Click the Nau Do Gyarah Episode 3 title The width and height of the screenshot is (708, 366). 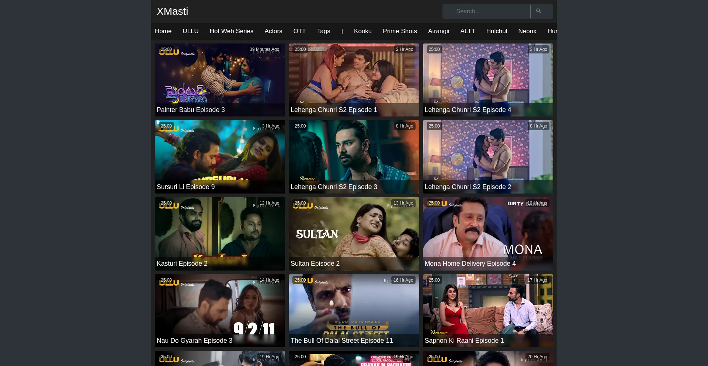click(194, 341)
